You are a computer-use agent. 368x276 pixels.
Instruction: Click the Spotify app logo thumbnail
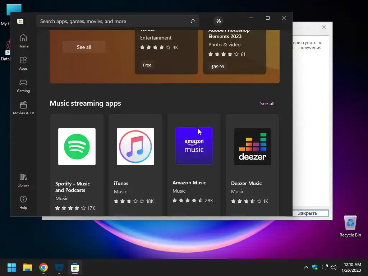pos(77,147)
